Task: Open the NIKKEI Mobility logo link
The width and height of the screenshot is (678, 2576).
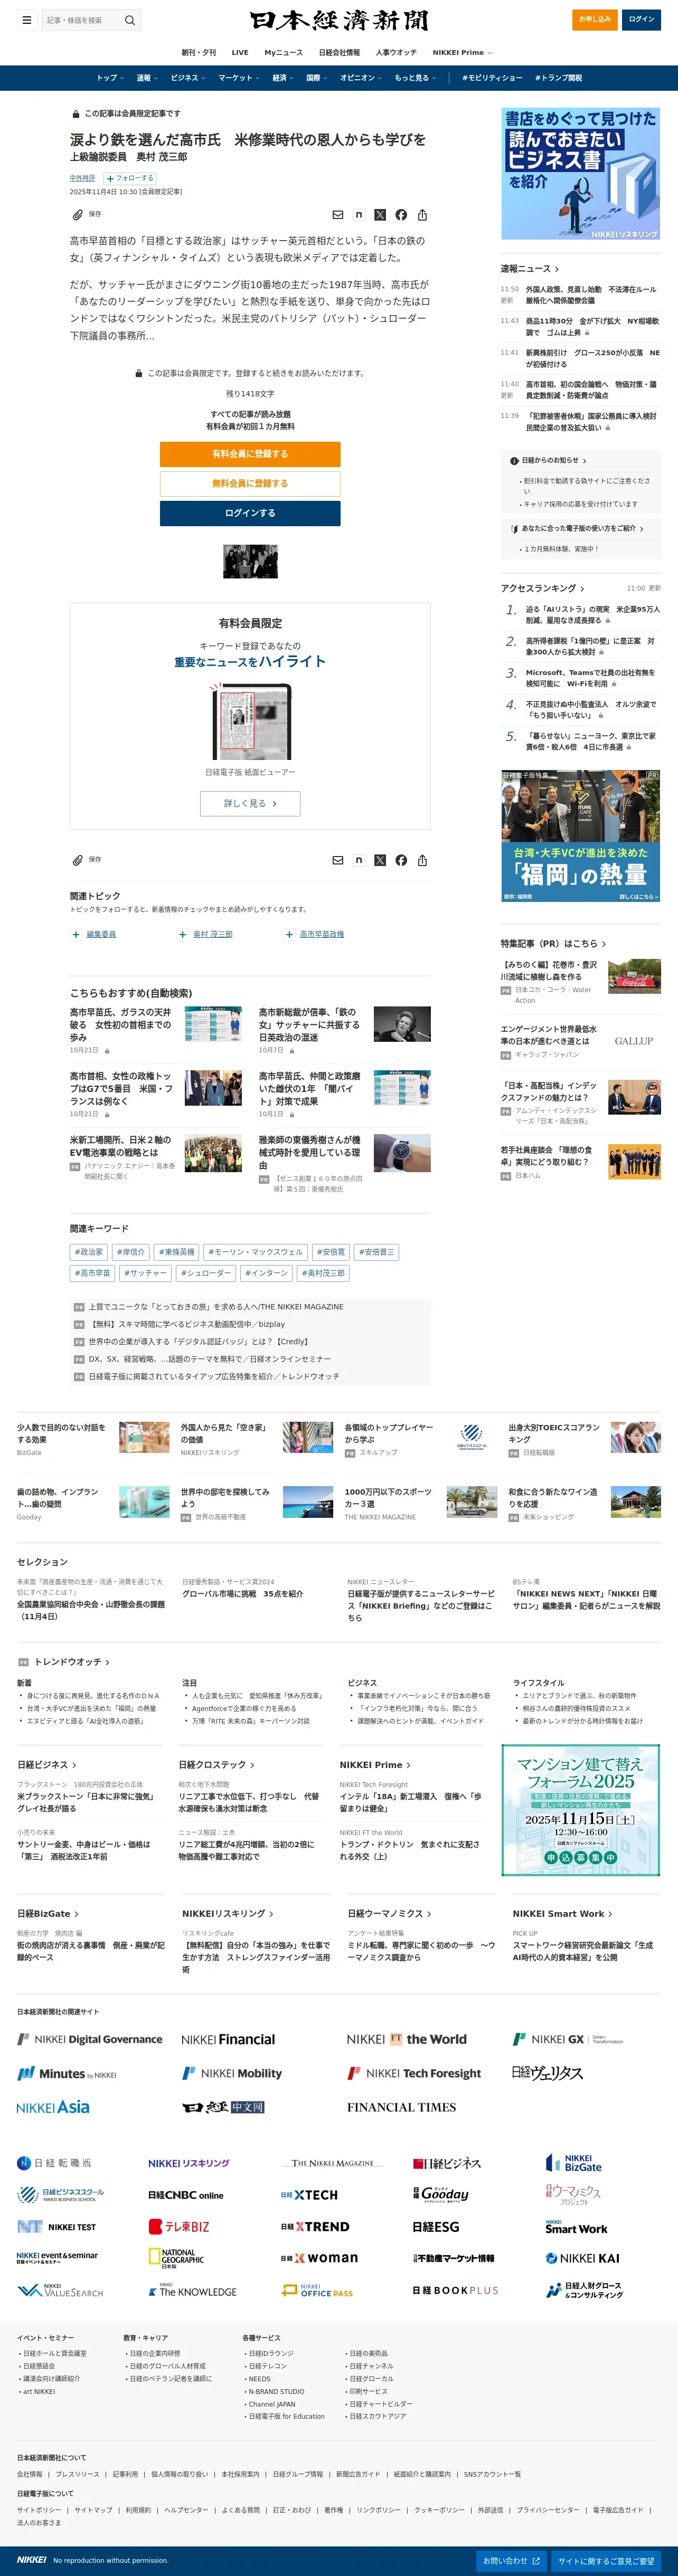Action: click(x=232, y=2073)
